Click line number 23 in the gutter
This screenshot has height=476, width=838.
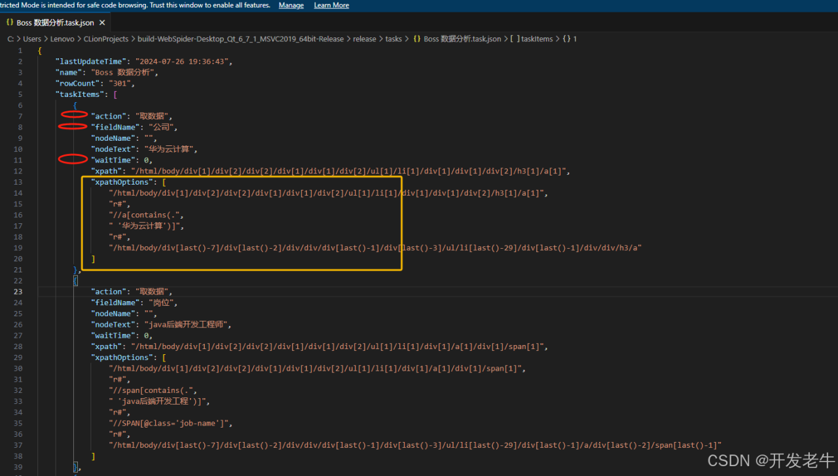click(18, 291)
